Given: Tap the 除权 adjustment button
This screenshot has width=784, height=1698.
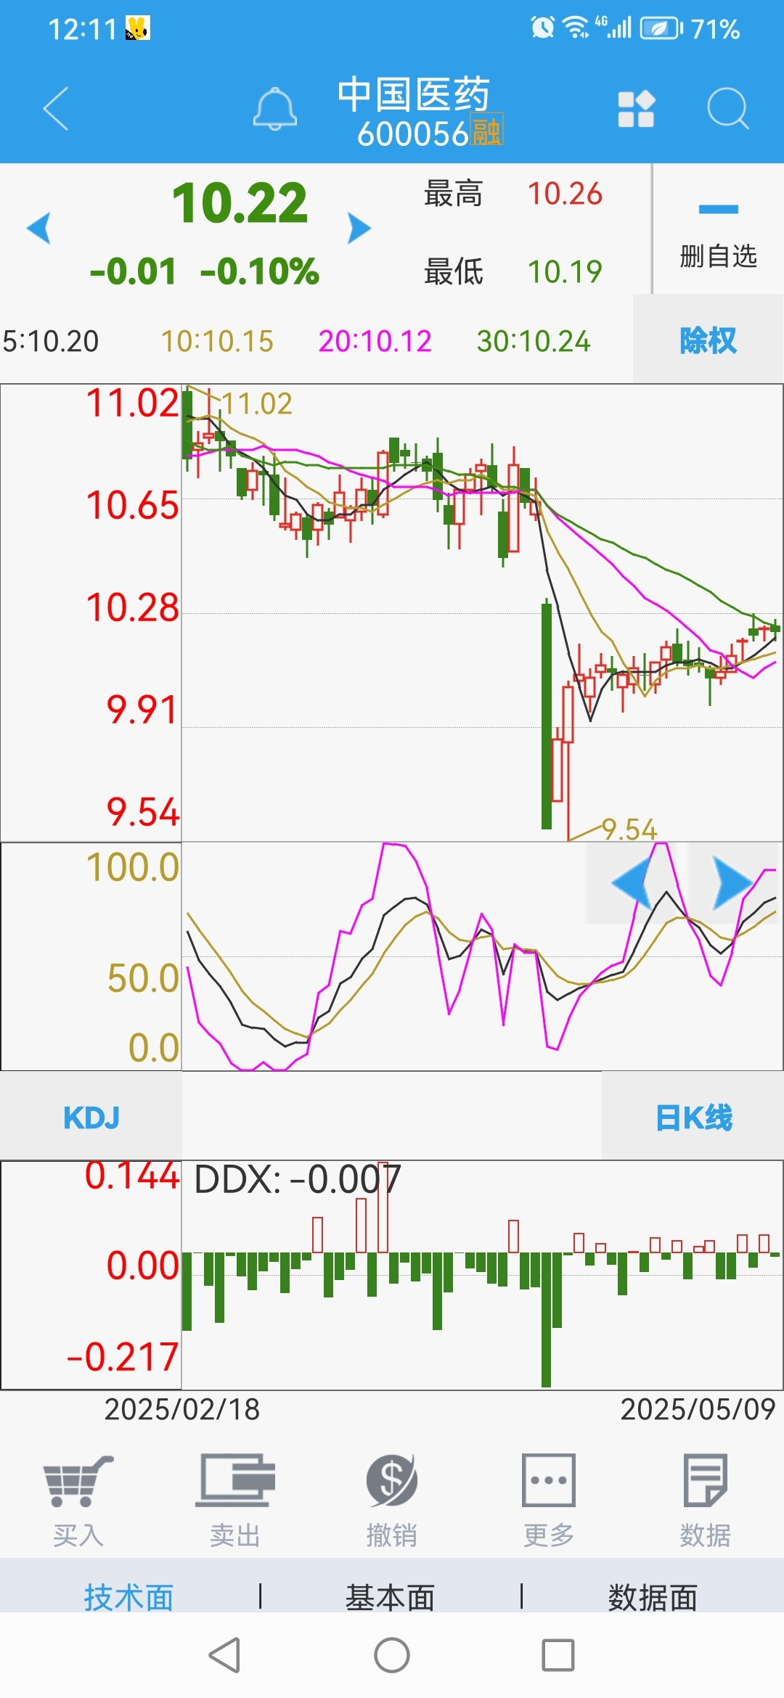Looking at the screenshot, I should coord(709,340).
